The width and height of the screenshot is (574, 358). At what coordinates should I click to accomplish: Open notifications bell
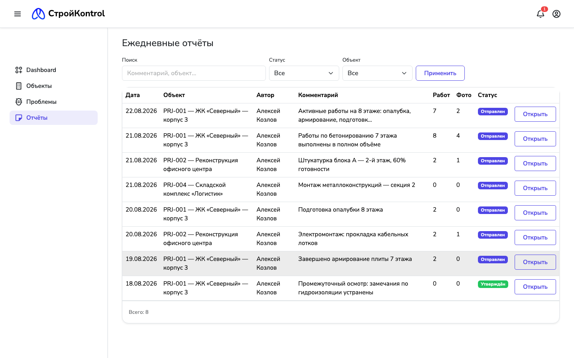pos(541,14)
